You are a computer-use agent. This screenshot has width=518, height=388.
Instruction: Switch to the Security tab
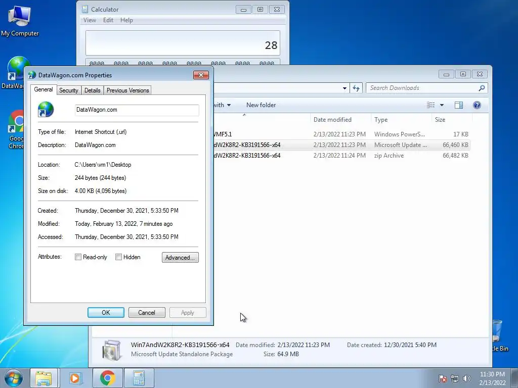tap(69, 90)
